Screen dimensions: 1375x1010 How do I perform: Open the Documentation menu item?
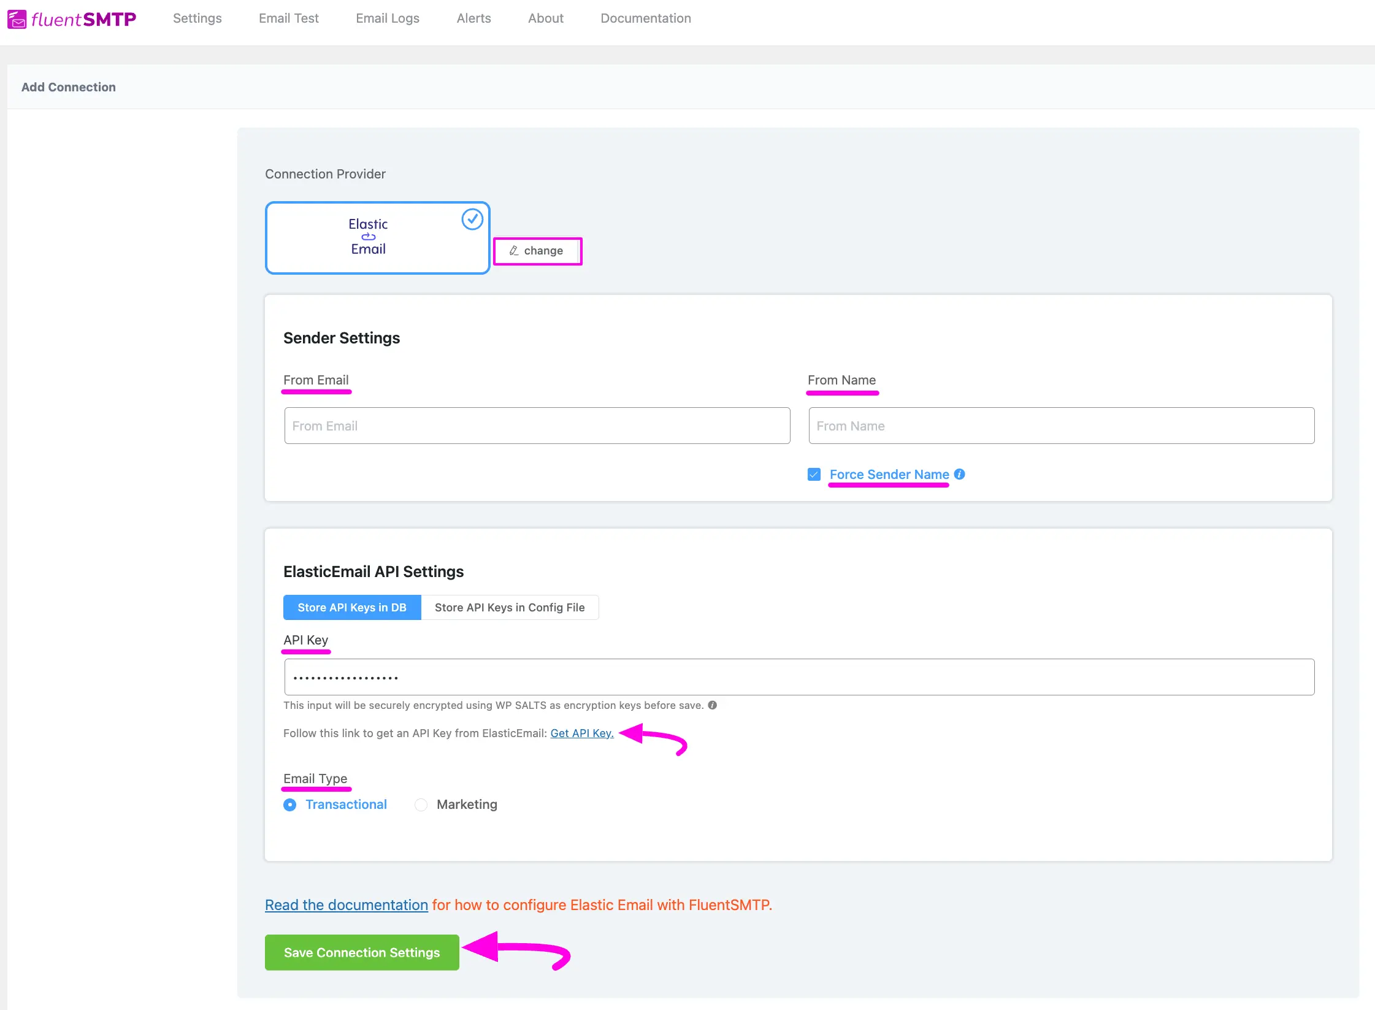pyautogui.click(x=646, y=18)
